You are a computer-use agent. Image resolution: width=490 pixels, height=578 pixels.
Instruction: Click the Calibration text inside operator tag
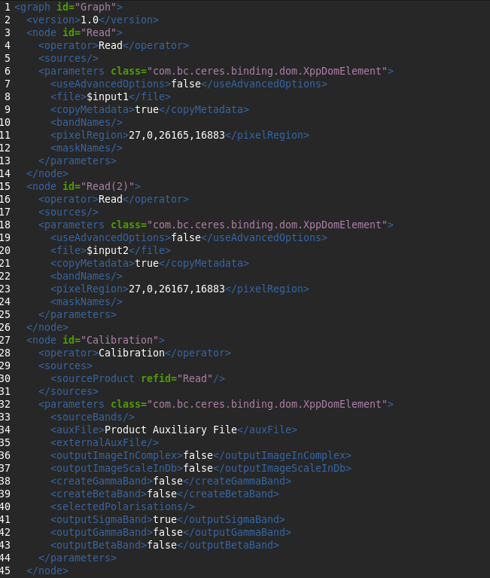click(132, 353)
